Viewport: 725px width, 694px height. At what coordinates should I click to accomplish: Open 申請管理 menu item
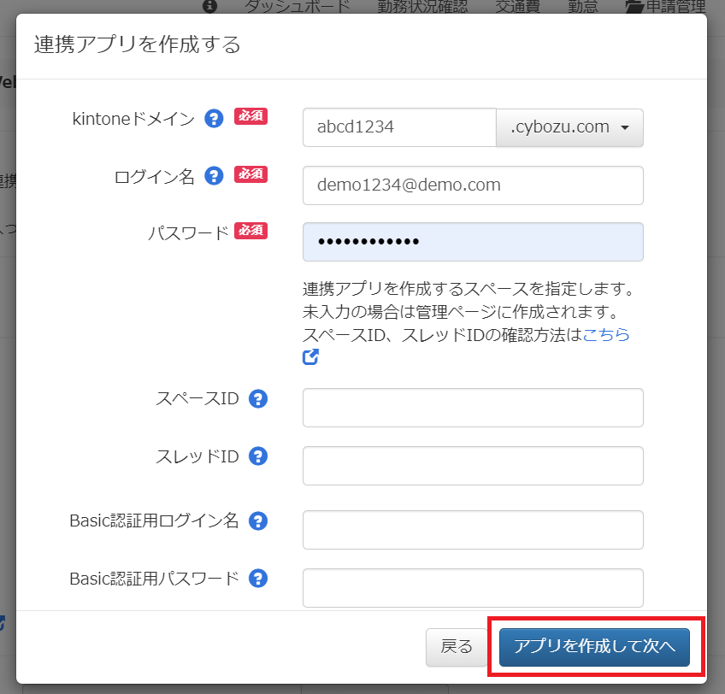tap(675, 7)
